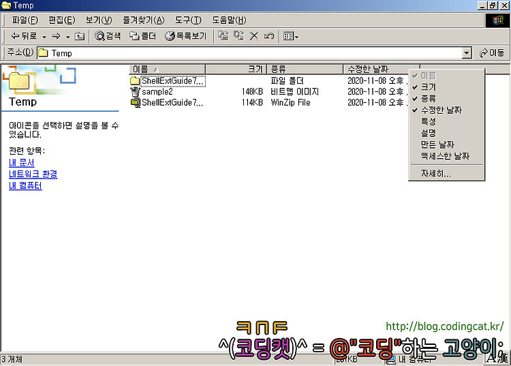Sort by the 종류 column header
Viewport: 511px width, 366px height.
point(305,70)
